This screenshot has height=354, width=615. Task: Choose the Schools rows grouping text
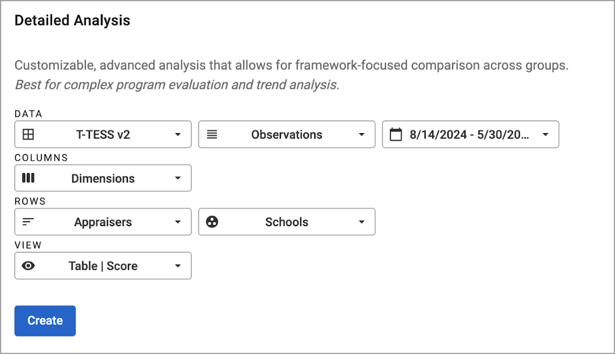point(287,222)
